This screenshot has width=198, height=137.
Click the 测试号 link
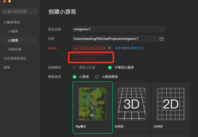tap(135, 48)
